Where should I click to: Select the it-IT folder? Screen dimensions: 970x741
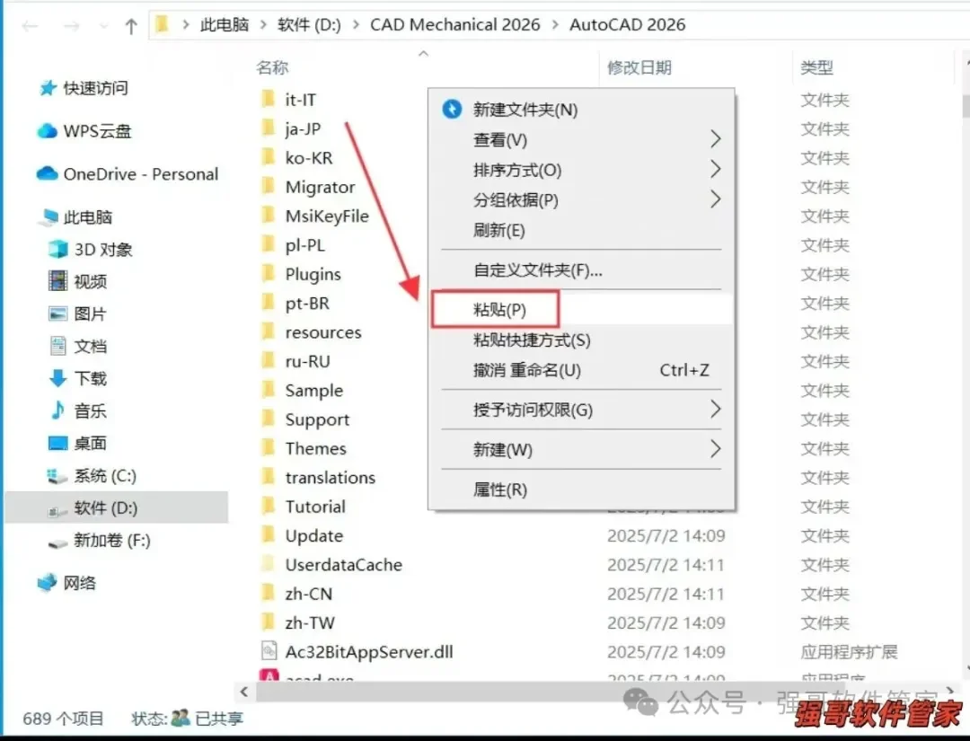pos(300,100)
